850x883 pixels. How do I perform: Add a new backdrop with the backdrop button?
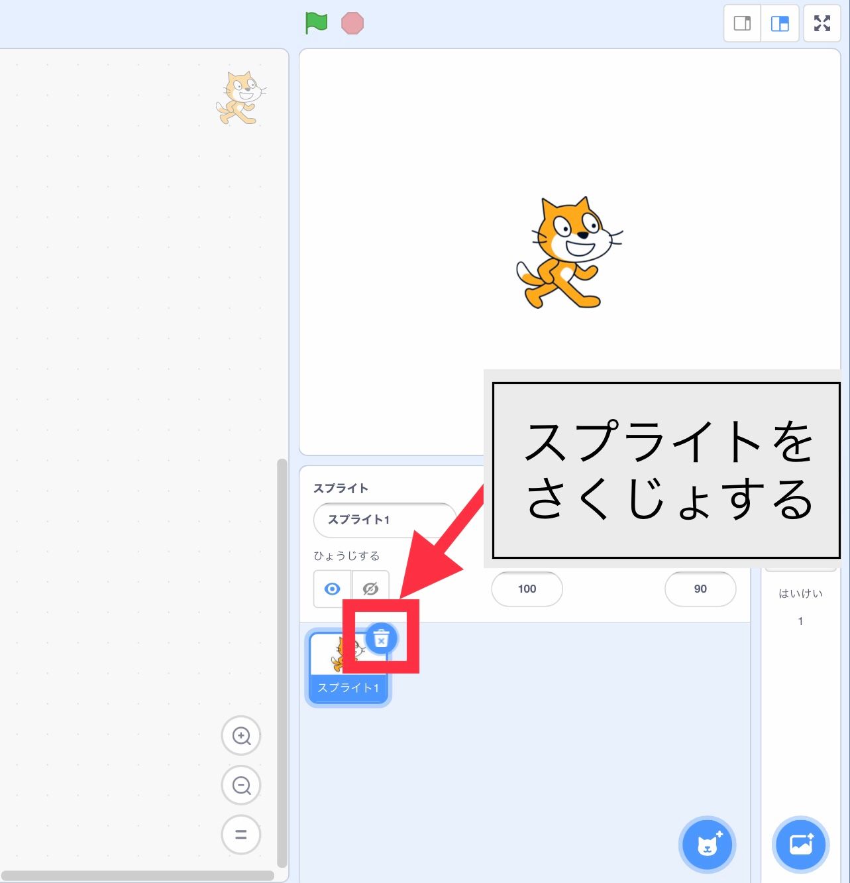click(800, 845)
